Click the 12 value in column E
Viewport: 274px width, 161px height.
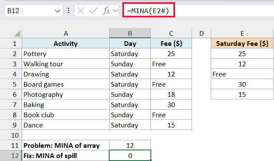pos(242,64)
